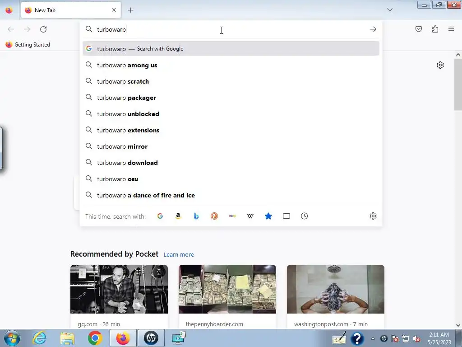Click the Firefox View pinned icon

click(x=9, y=10)
